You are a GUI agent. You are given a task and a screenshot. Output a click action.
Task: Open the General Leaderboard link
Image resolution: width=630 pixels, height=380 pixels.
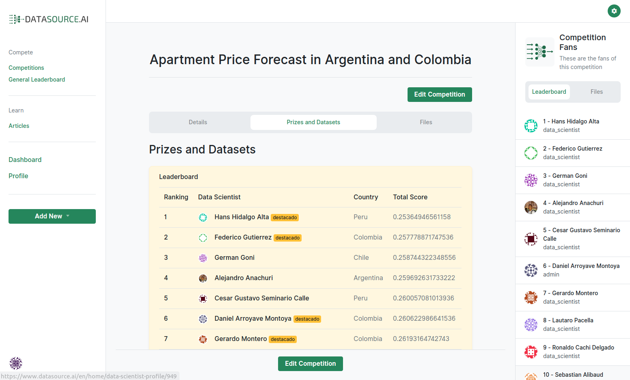coord(37,80)
